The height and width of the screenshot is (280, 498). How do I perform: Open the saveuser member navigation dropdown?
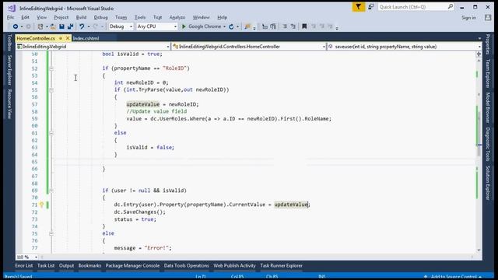pyautogui.click(x=405, y=47)
